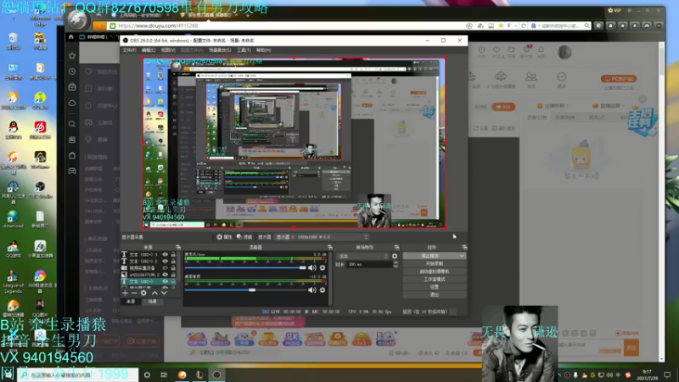Pop out the audio mixer dock

pos(330,247)
